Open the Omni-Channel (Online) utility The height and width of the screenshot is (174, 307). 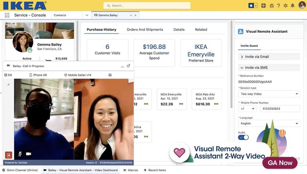(x=20, y=170)
